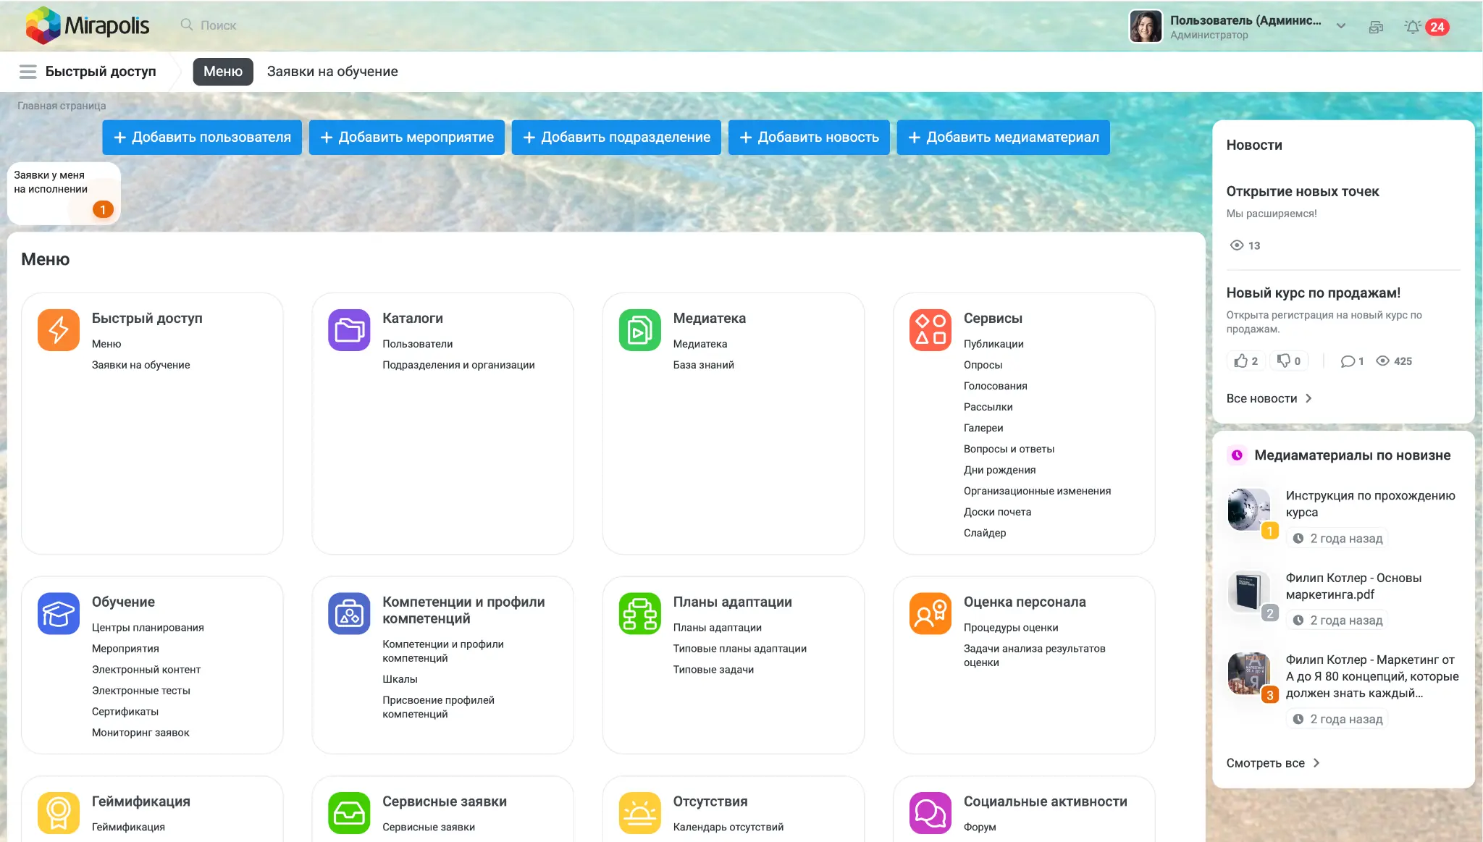Like the Новый курс по продажам news
The height and width of the screenshot is (842, 1483).
click(1246, 361)
